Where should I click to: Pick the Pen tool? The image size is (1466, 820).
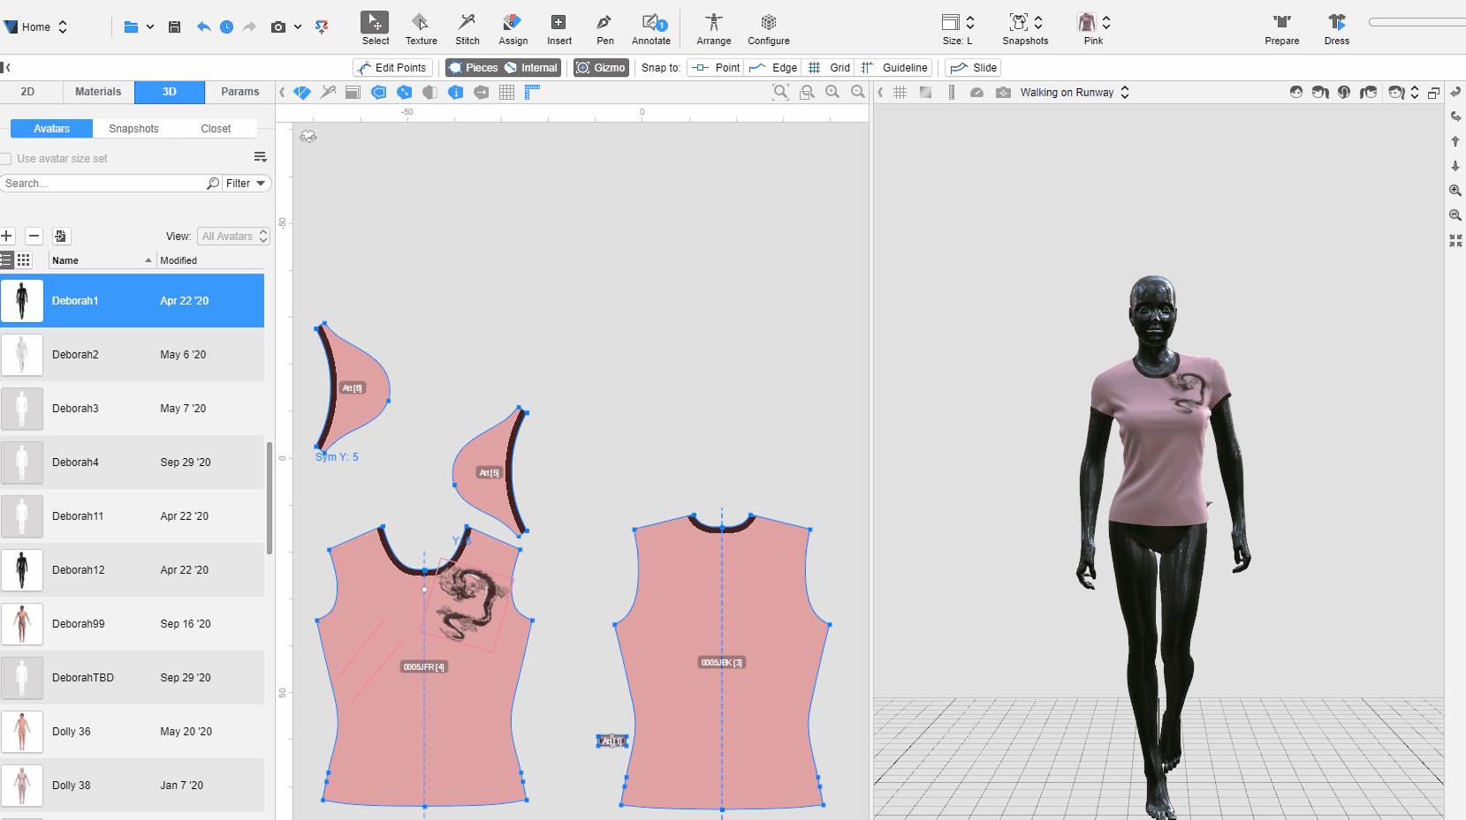(x=604, y=28)
